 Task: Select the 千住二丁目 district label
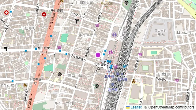[73, 75]
